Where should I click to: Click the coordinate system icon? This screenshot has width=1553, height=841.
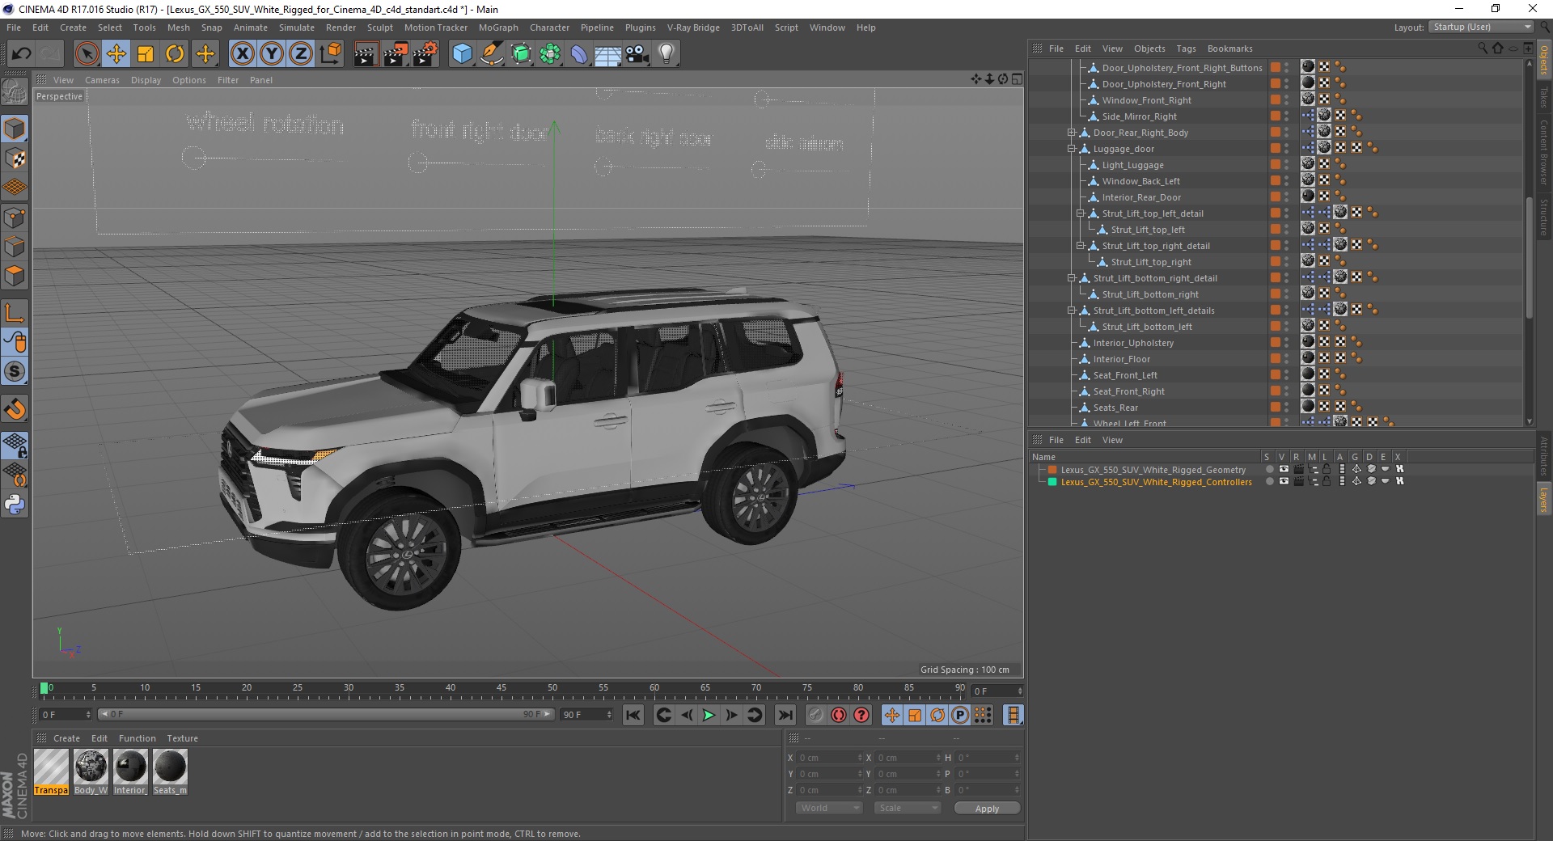click(330, 54)
